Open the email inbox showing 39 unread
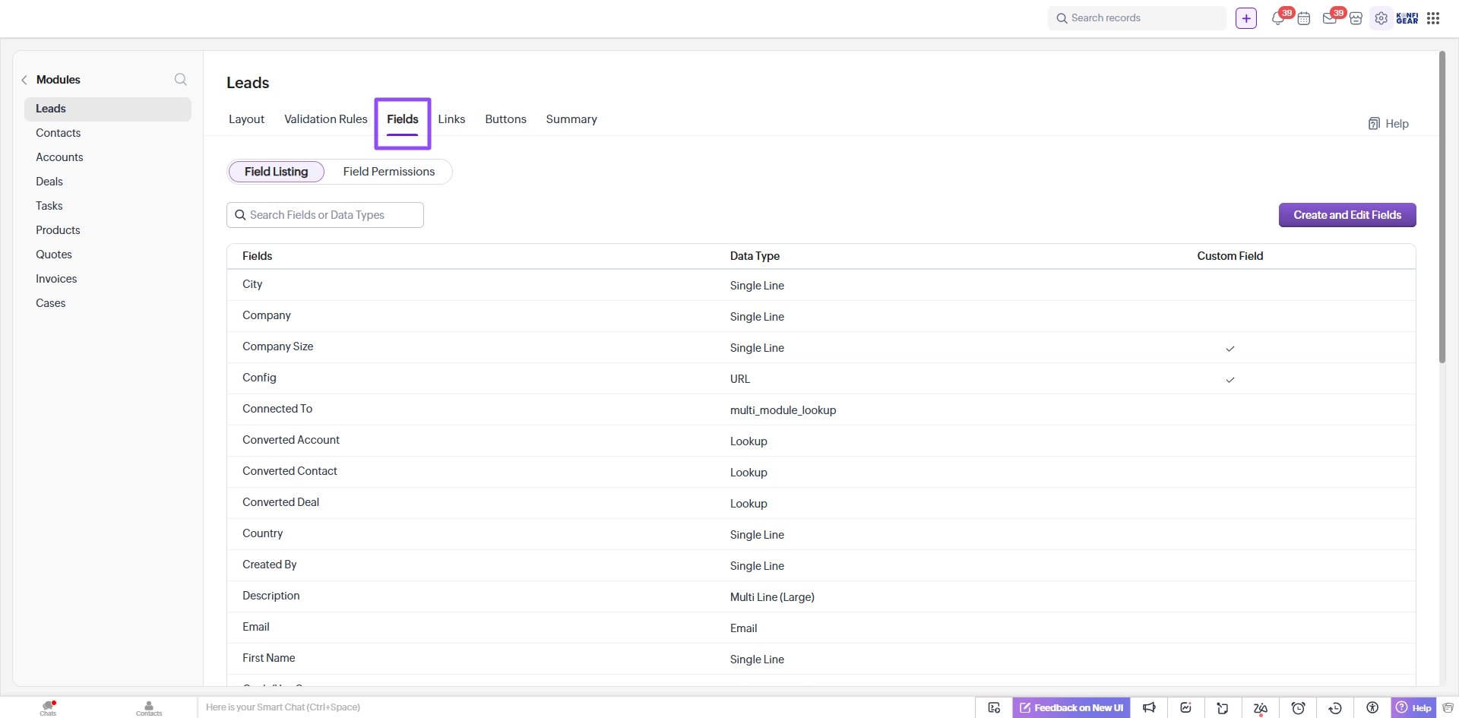1459x718 pixels. (1330, 17)
